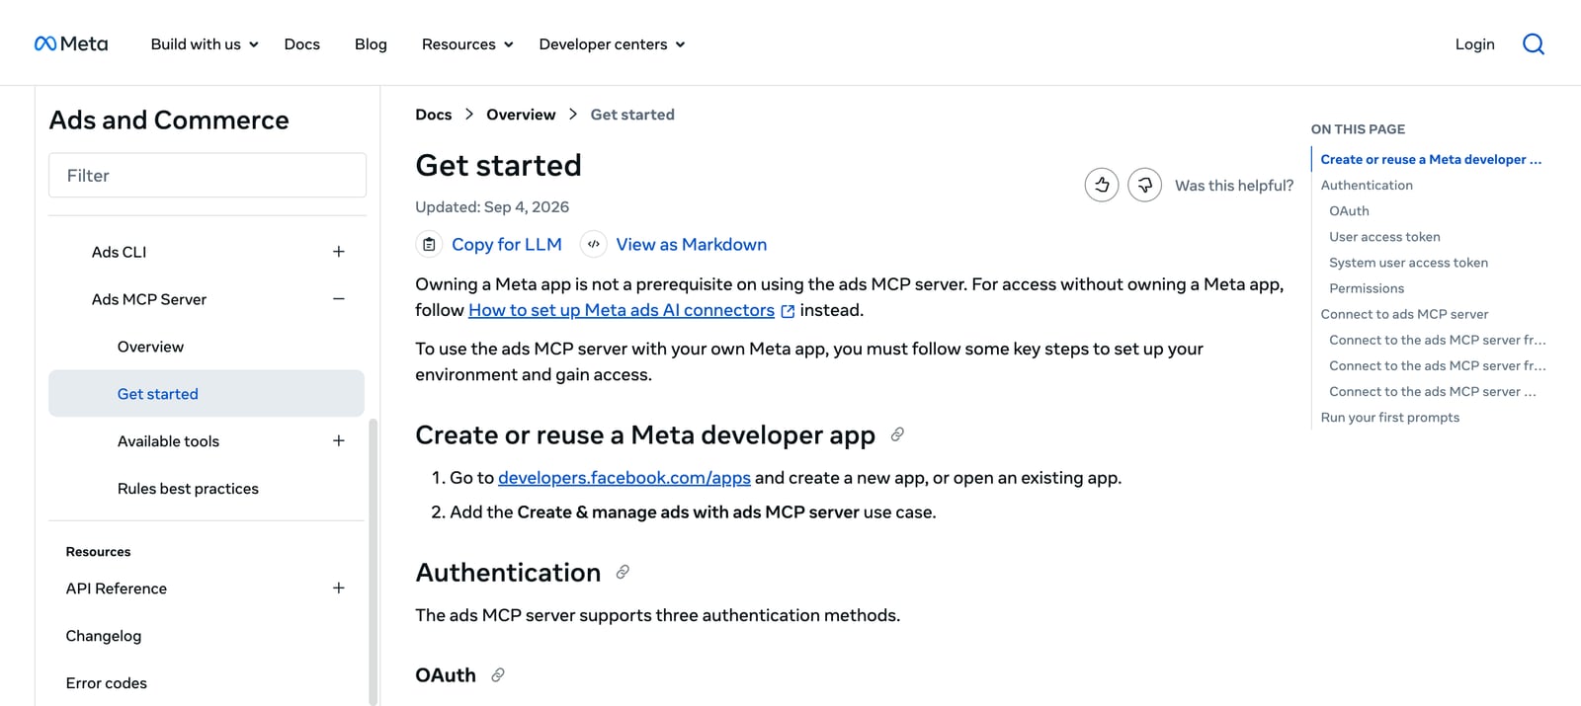Open Error codes in the sidebar
The image size is (1581, 706).
pyautogui.click(x=106, y=683)
